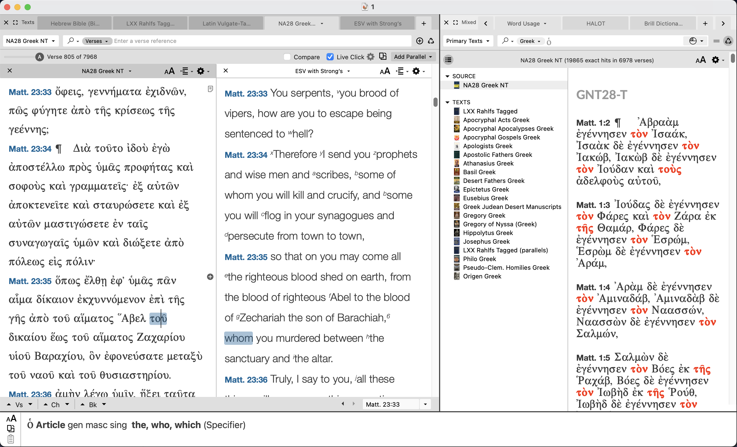Screen dimensions: 737x447
Task: Enable the Compare checkbox
Action: click(x=287, y=57)
